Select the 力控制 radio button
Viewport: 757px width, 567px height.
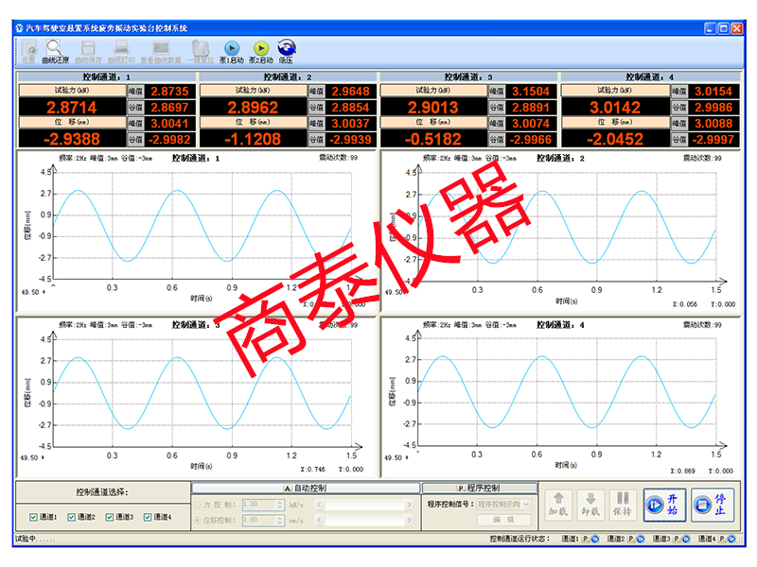(198, 505)
